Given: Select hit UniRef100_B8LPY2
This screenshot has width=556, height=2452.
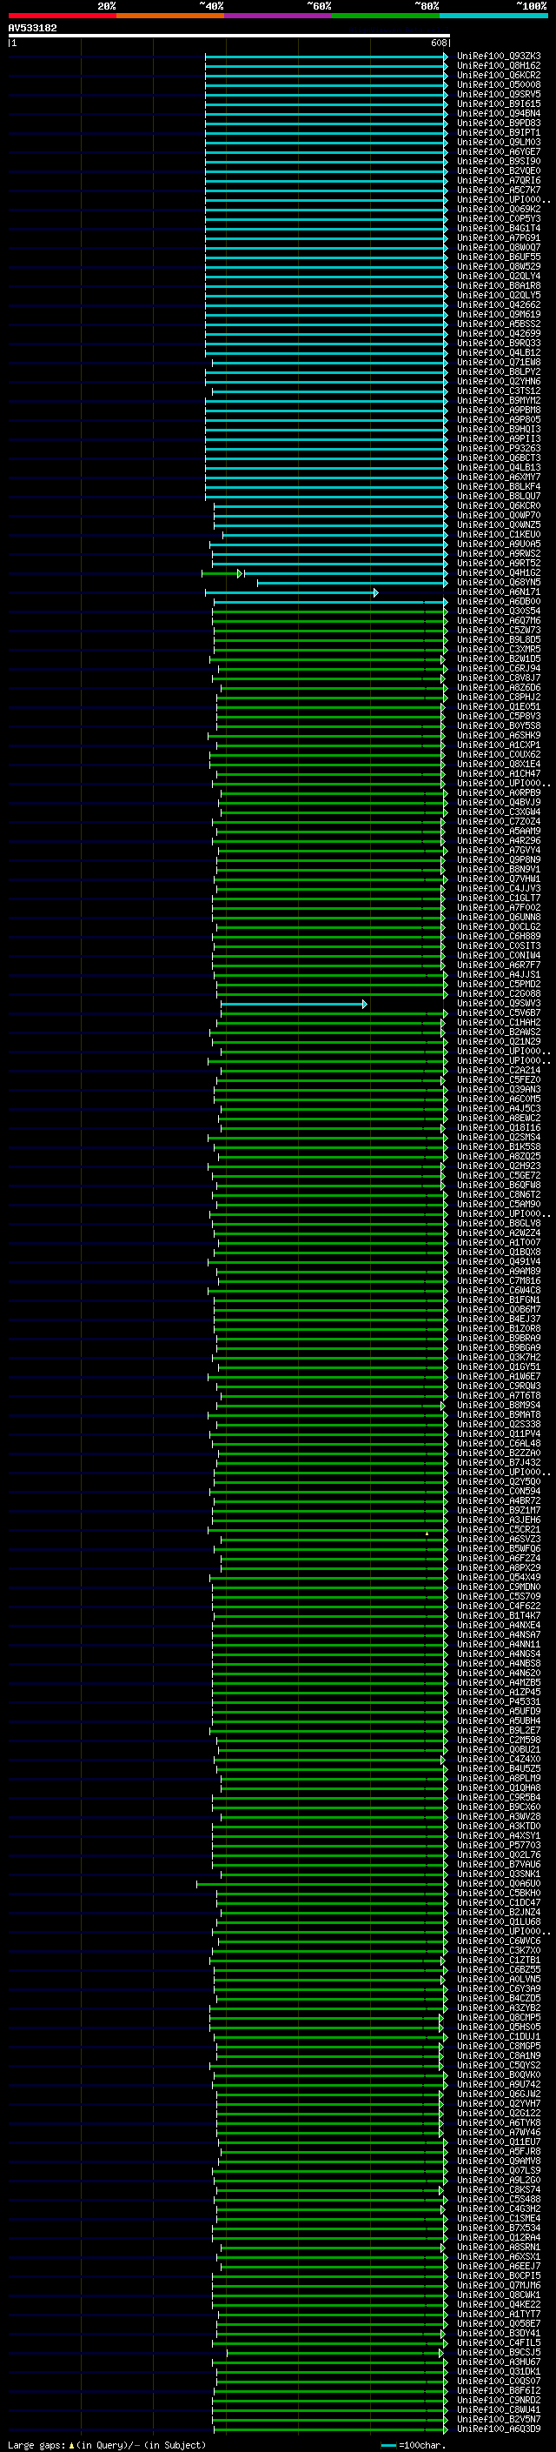Looking at the screenshot, I should (498, 372).
